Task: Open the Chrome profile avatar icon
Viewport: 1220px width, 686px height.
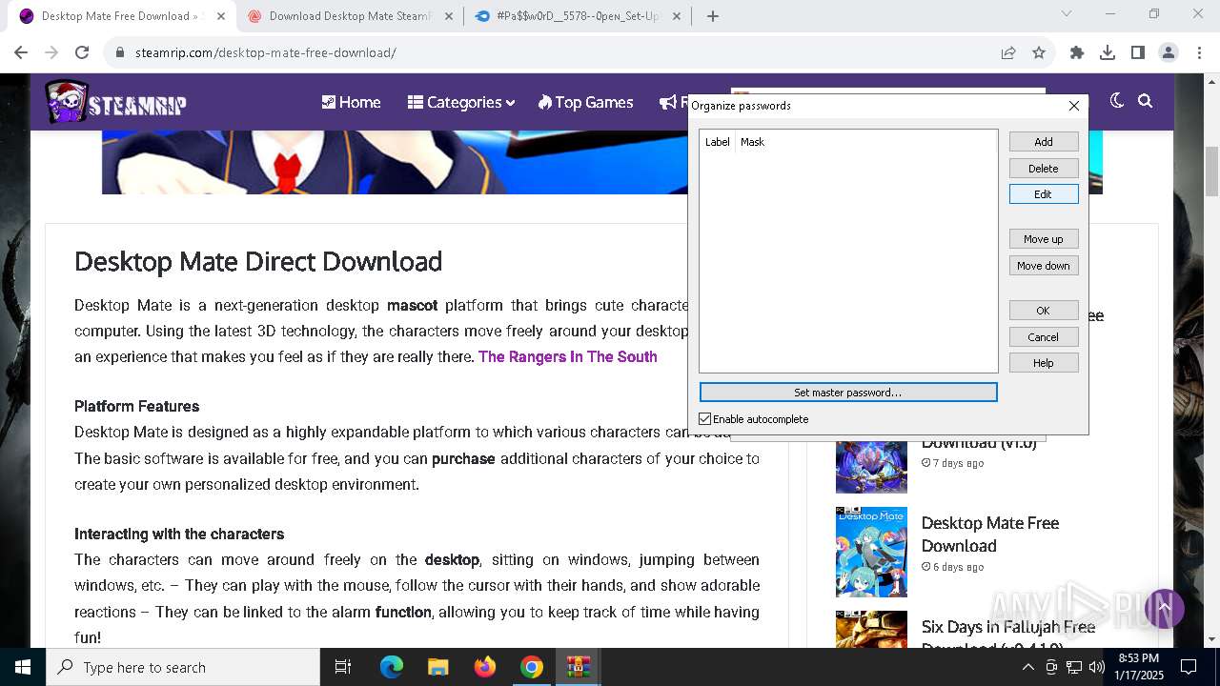Action: click(1169, 53)
